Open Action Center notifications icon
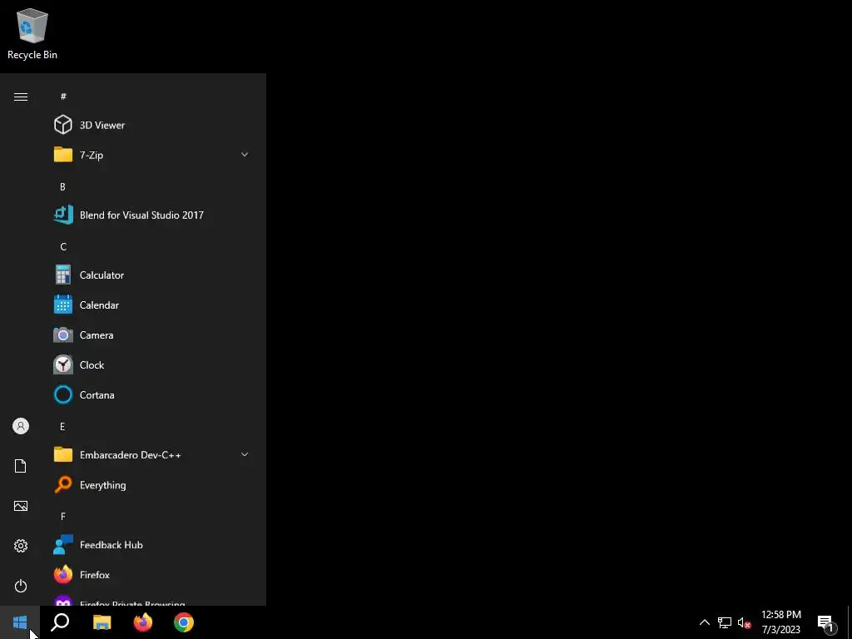 826,622
